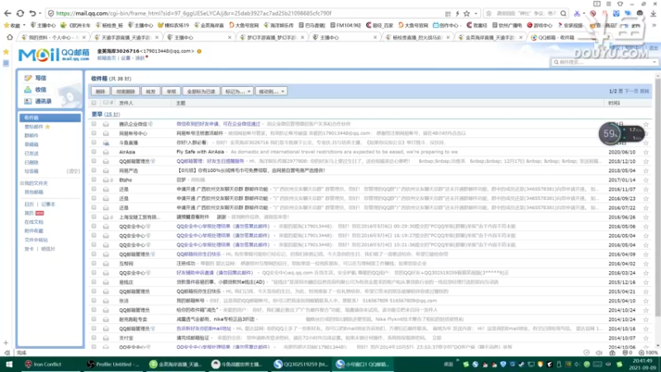Screen dimensions: 661x372
Task: Check the AirAsia email checkbox
Action: tap(93, 152)
